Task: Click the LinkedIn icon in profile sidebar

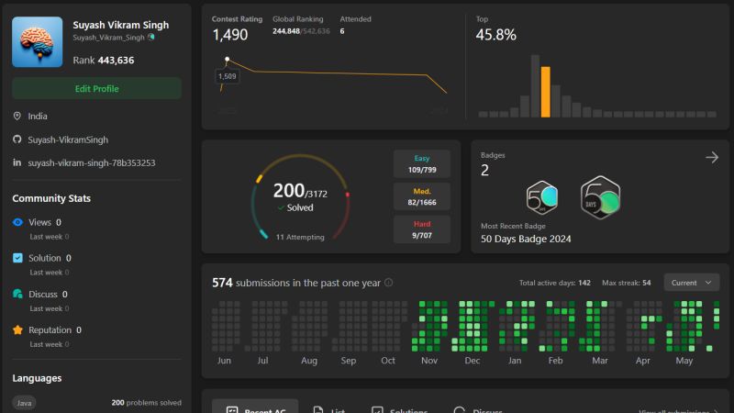Action: tap(17, 162)
